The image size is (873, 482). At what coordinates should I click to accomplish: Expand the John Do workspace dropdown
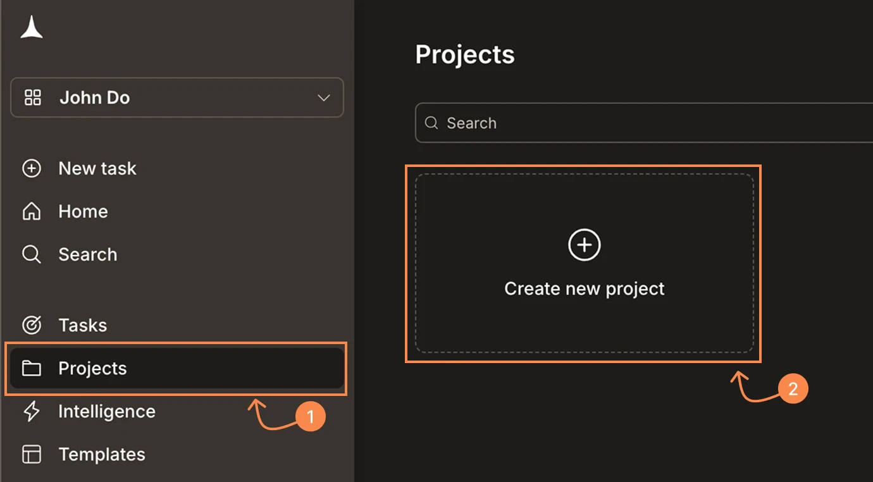coord(324,97)
